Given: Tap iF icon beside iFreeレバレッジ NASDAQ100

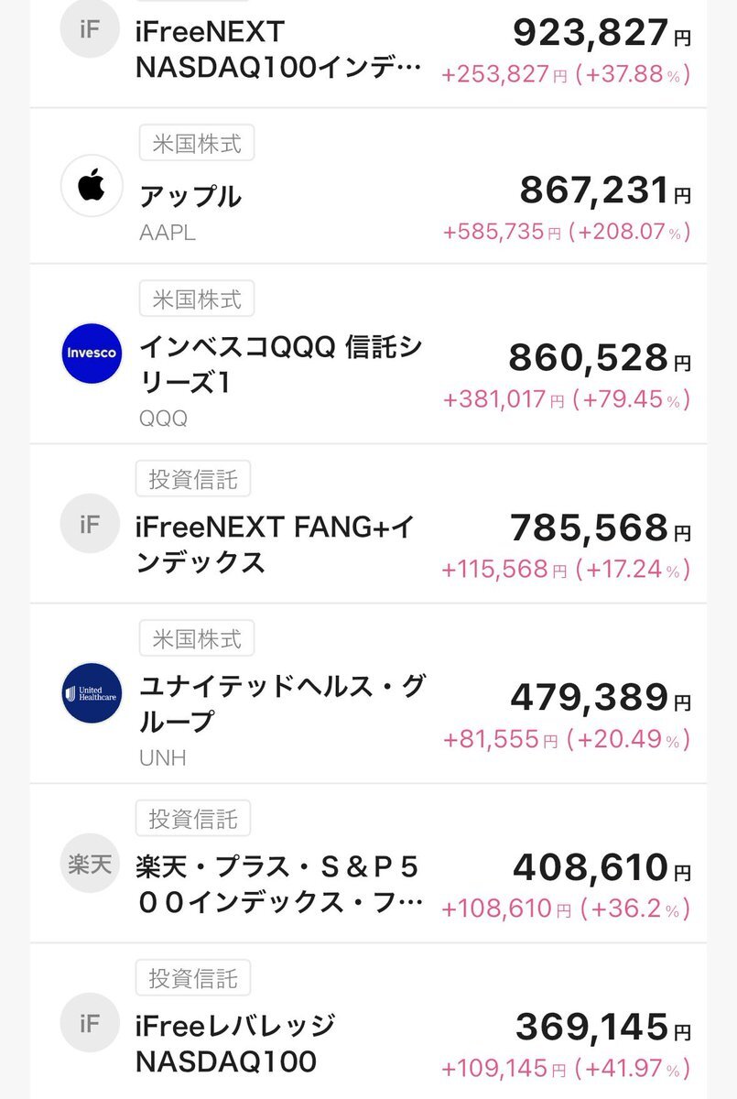Looking at the screenshot, I should coord(91,1023).
